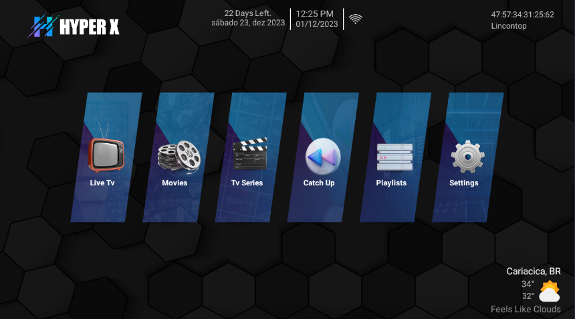Select the Tv Series clapperboard icon

pyautogui.click(x=249, y=155)
